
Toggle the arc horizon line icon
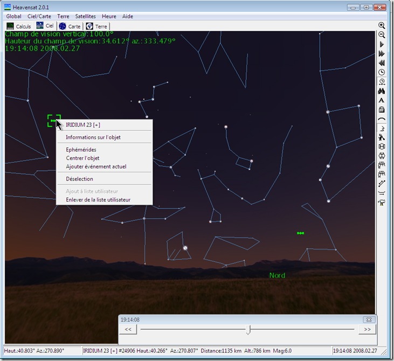[382, 119]
